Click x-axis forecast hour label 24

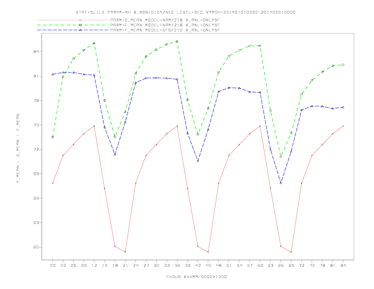pyautogui.click(x=136, y=265)
